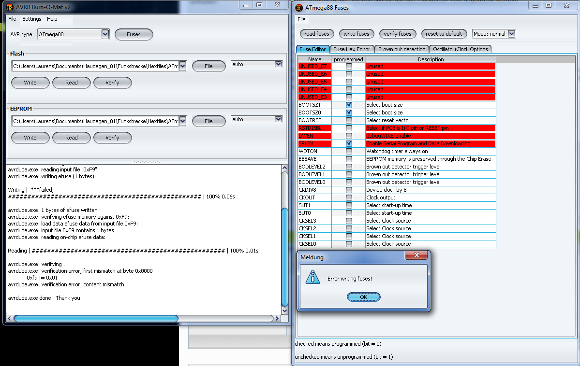This screenshot has width=580, height=366.
Task: Open File menu in Fuses window
Action: (x=301, y=19)
